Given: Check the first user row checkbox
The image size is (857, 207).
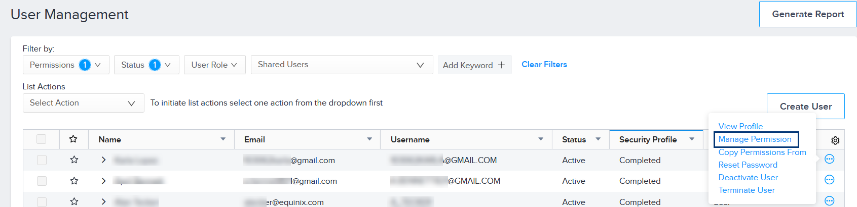Looking at the screenshot, I should tap(42, 160).
